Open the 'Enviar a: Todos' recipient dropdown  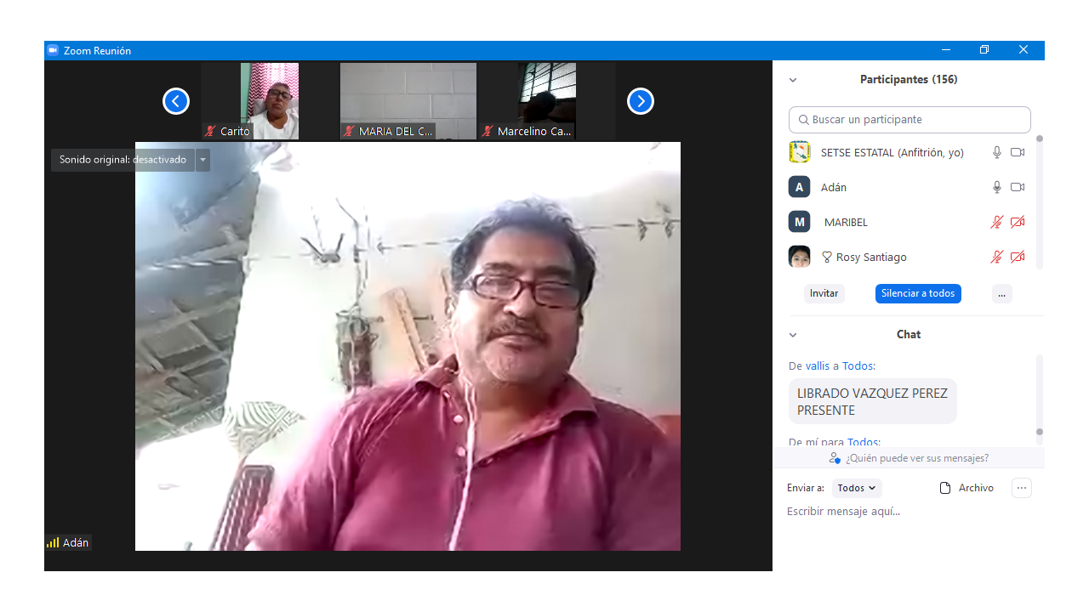pos(856,488)
